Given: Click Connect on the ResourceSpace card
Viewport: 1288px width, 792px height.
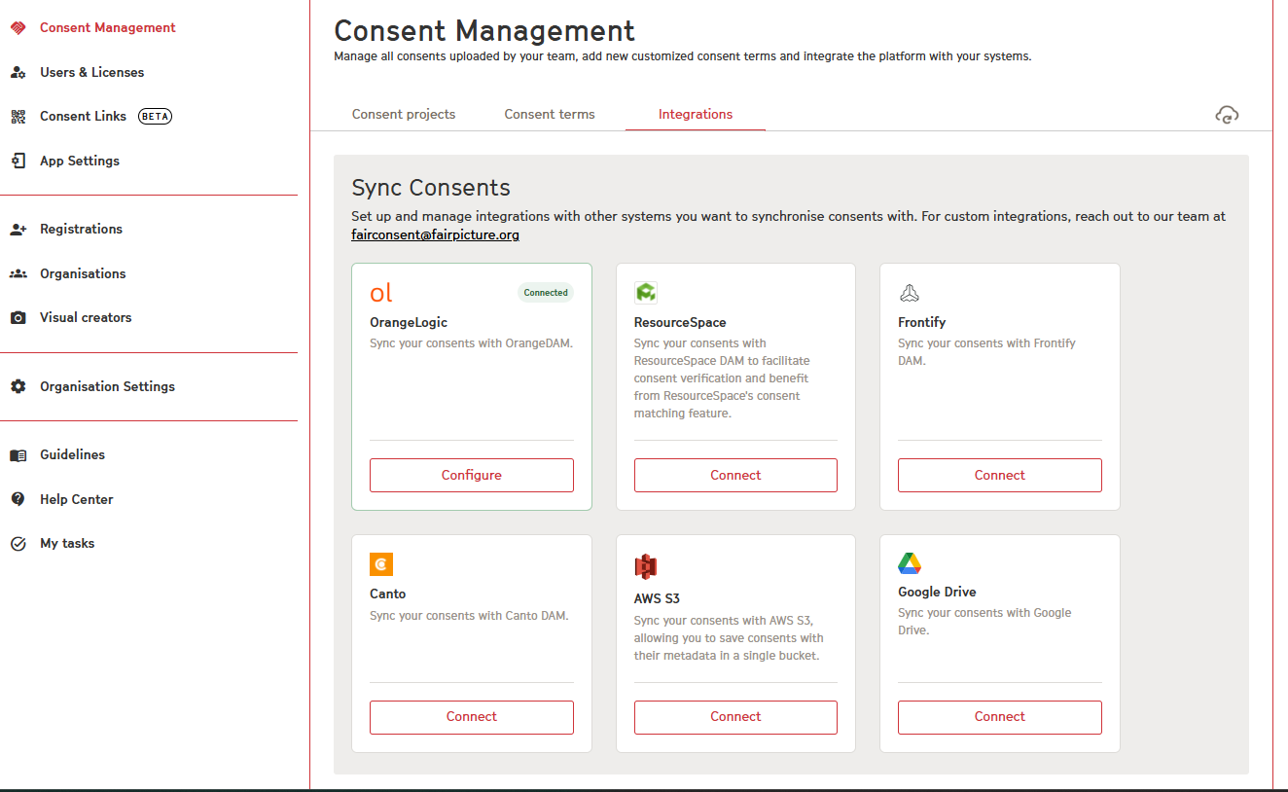Looking at the screenshot, I should (735, 476).
